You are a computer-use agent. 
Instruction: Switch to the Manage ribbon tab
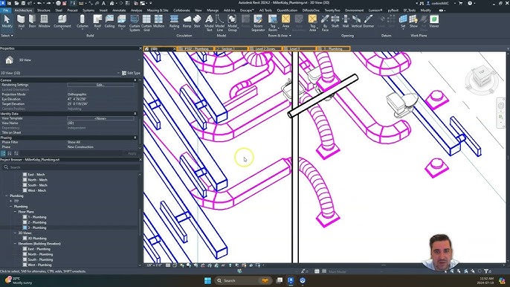[213, 10]
